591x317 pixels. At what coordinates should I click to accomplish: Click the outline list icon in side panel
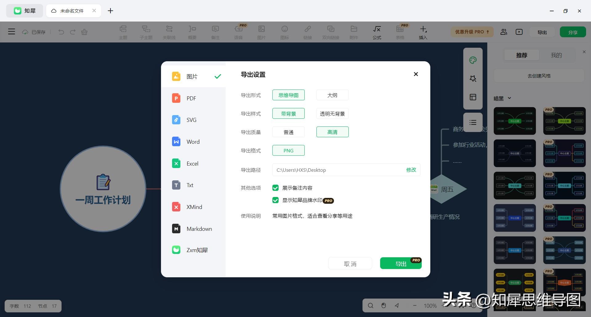(x=473, y=122)
